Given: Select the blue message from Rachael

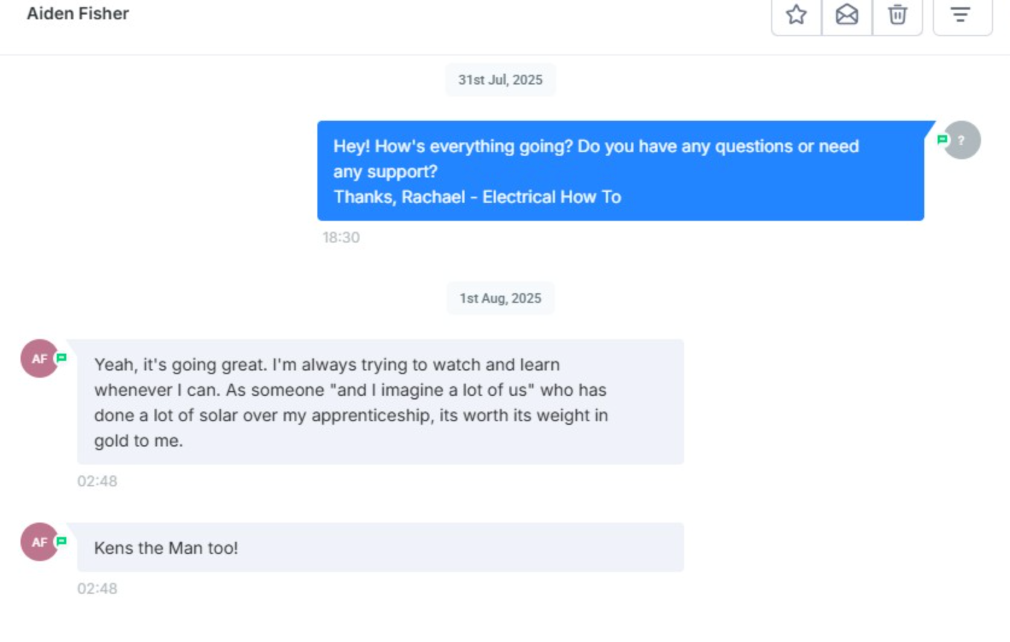Looking at the screenshot, I should (620, 170).
